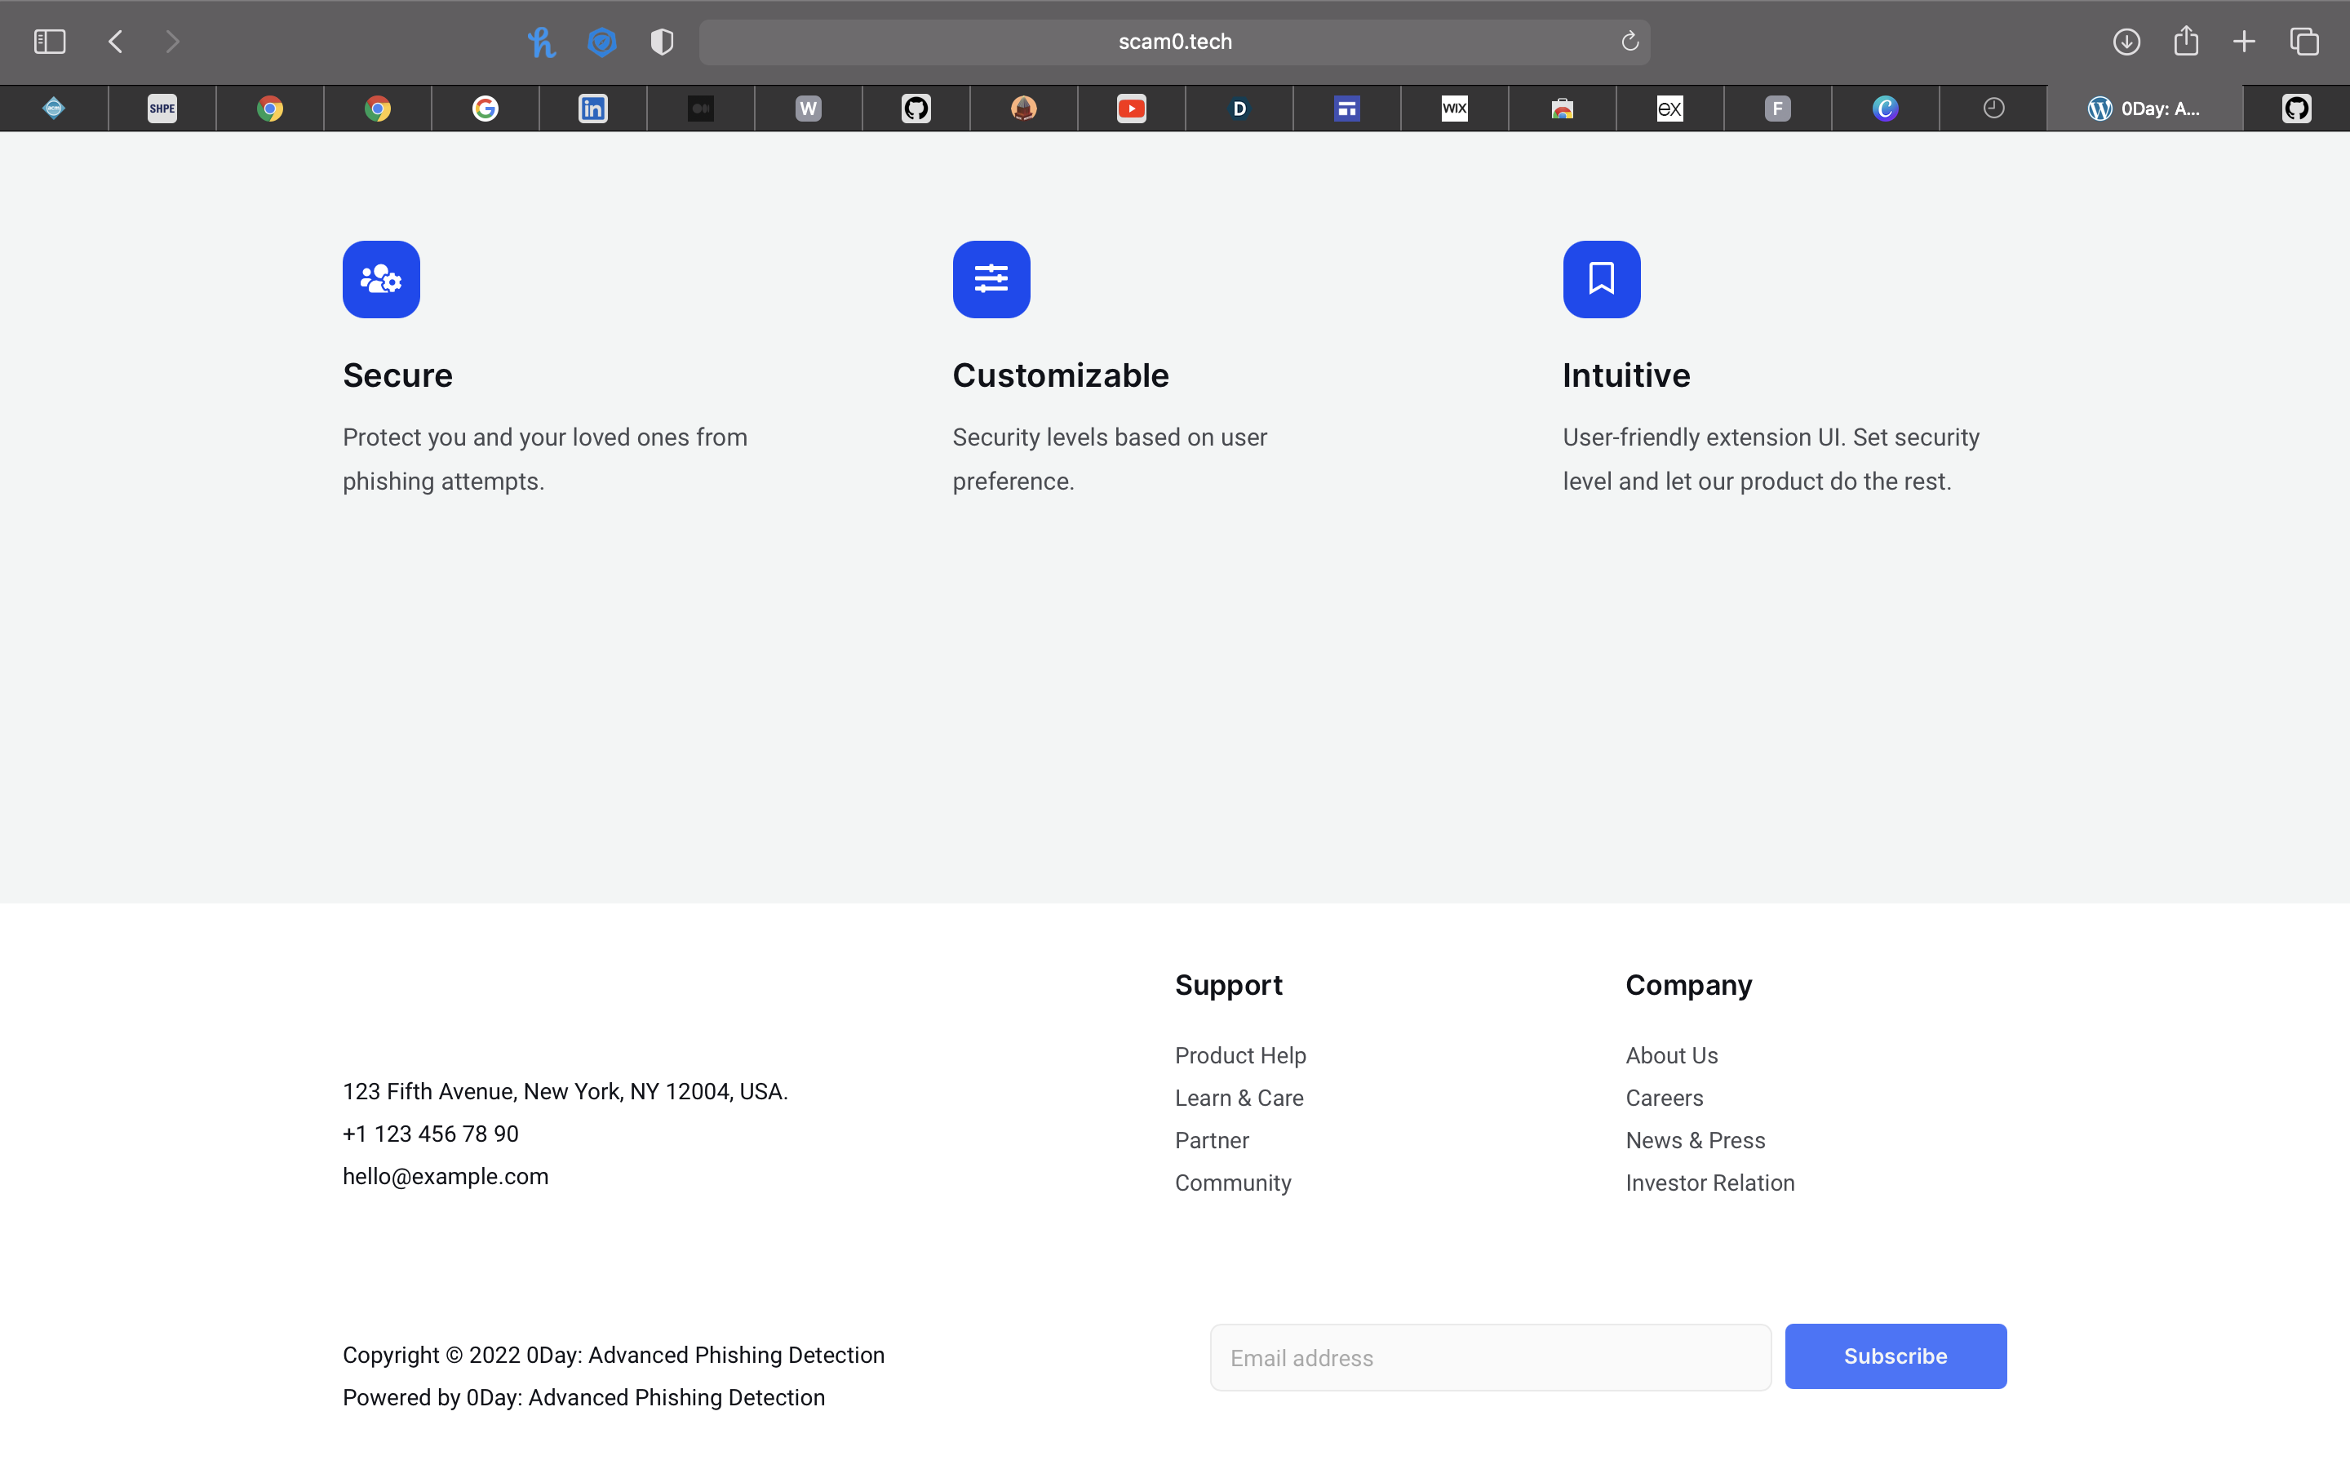
Task: Open the Investor Relation link
Action: click(x=1709, y=1183)
